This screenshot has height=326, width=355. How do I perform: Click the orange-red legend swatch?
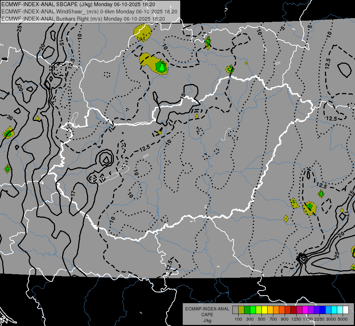point(282,310)
